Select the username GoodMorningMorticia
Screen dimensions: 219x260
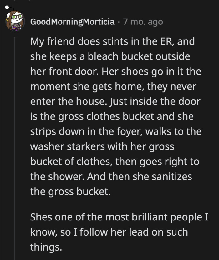tap(72, 22)
